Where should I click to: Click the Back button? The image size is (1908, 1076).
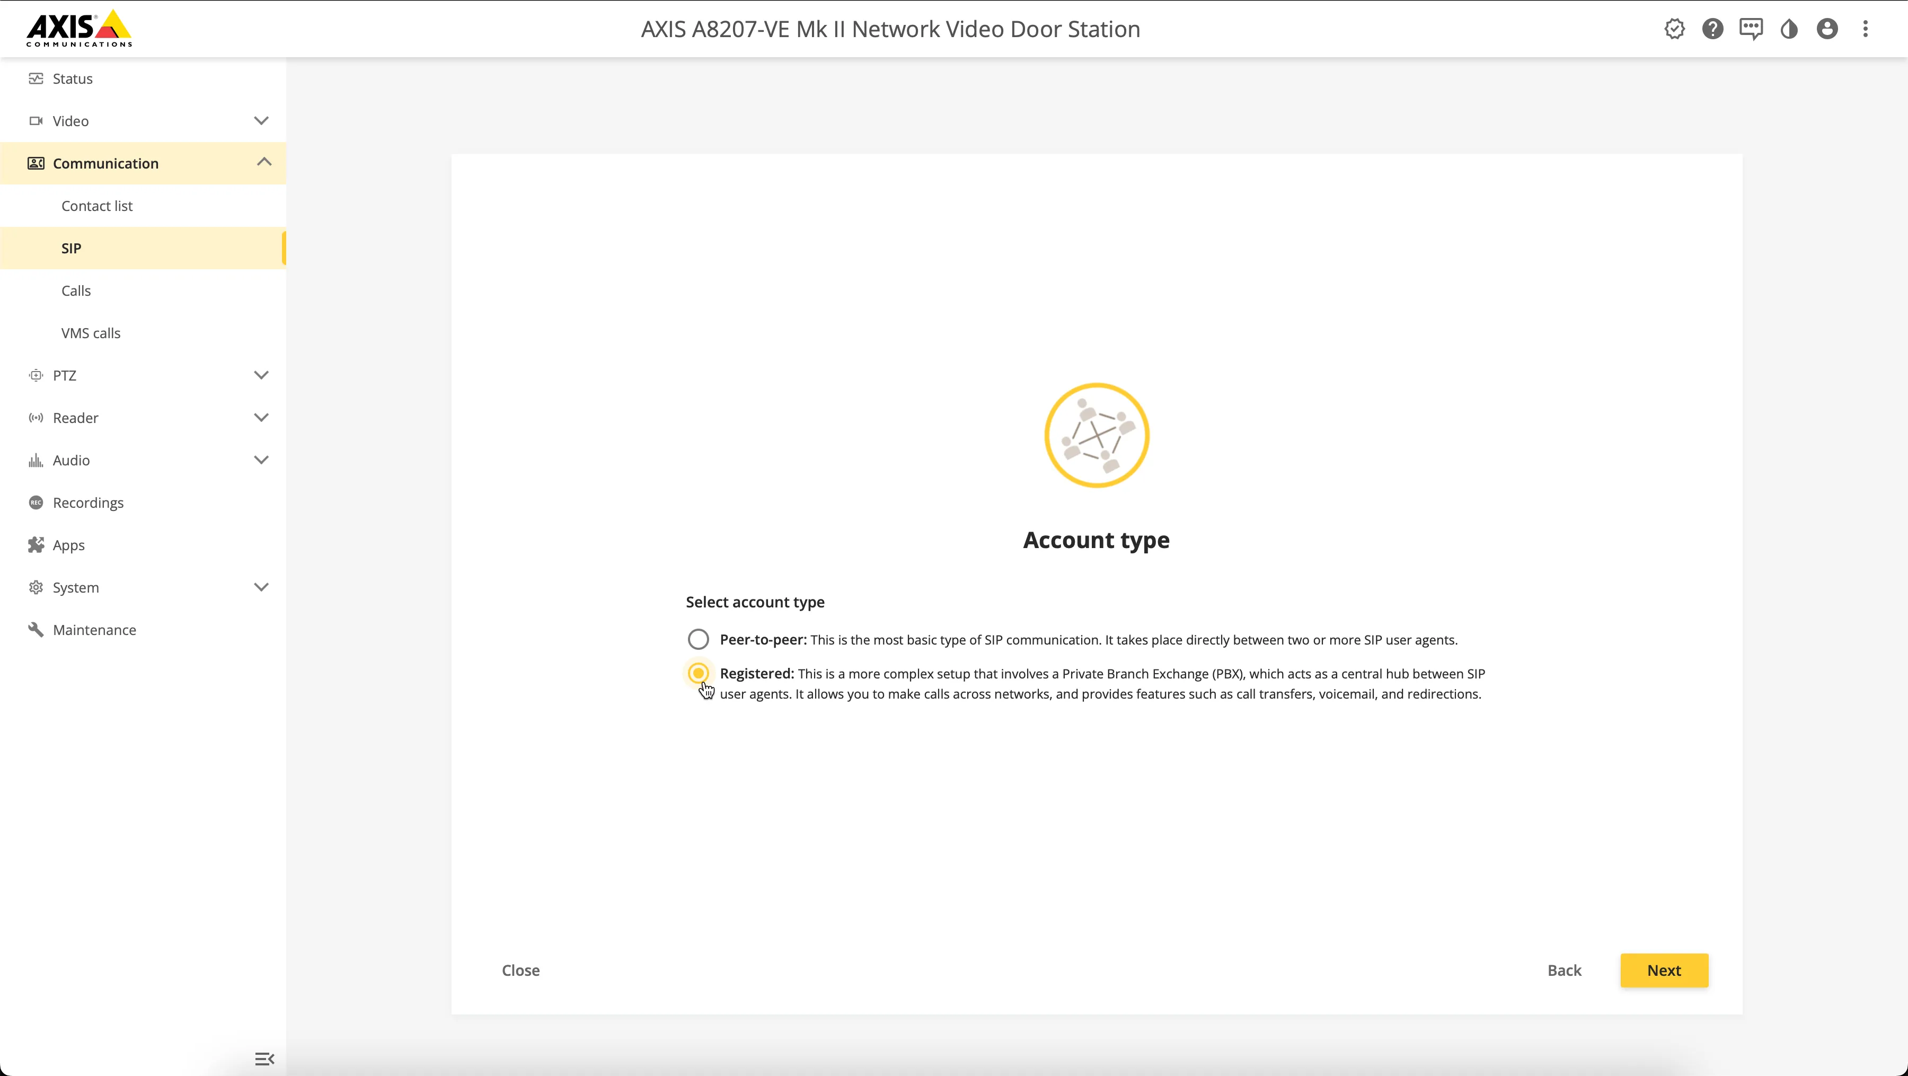point(1565,970)
